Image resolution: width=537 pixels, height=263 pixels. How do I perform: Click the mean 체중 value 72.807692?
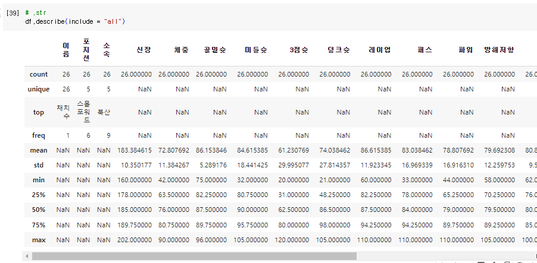click(x=174, y=150)
